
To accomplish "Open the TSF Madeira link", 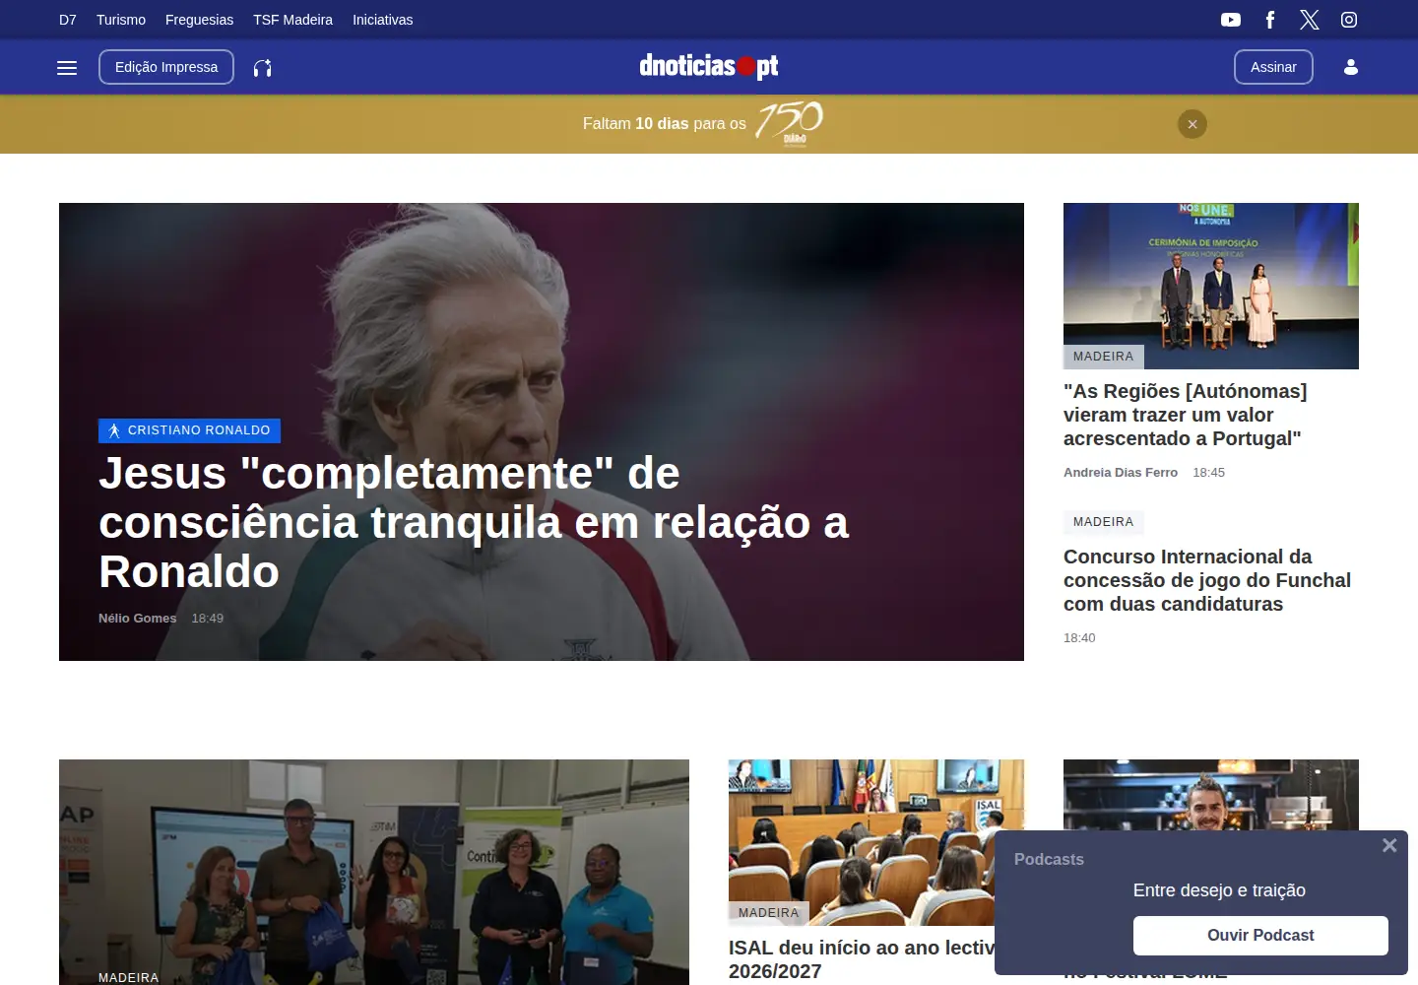I will tap(292, 20).
